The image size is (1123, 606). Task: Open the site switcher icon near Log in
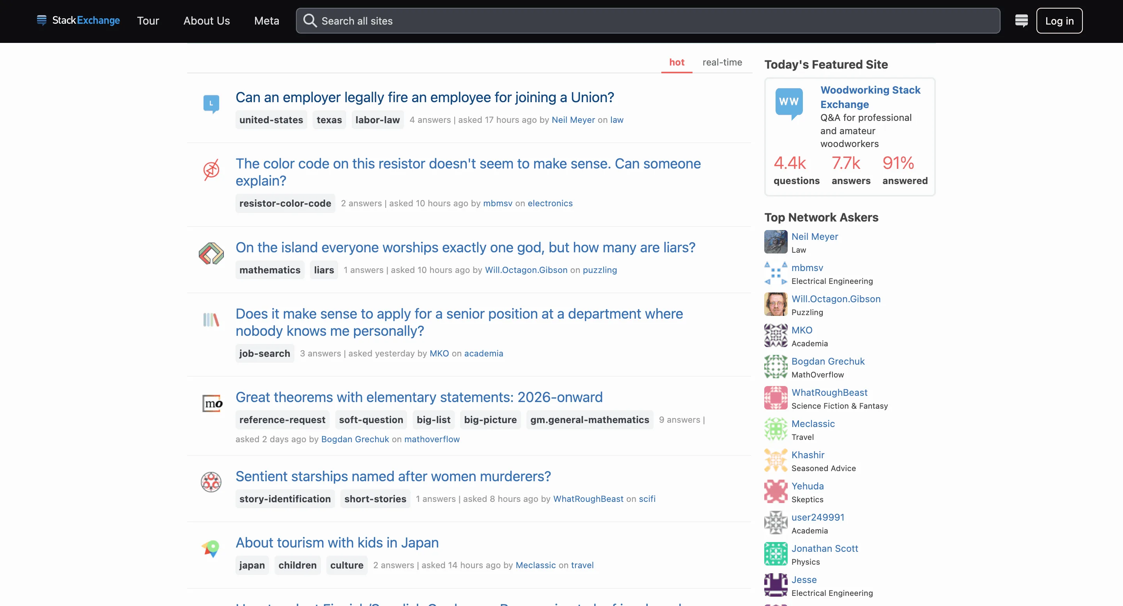click(1022, 20)
